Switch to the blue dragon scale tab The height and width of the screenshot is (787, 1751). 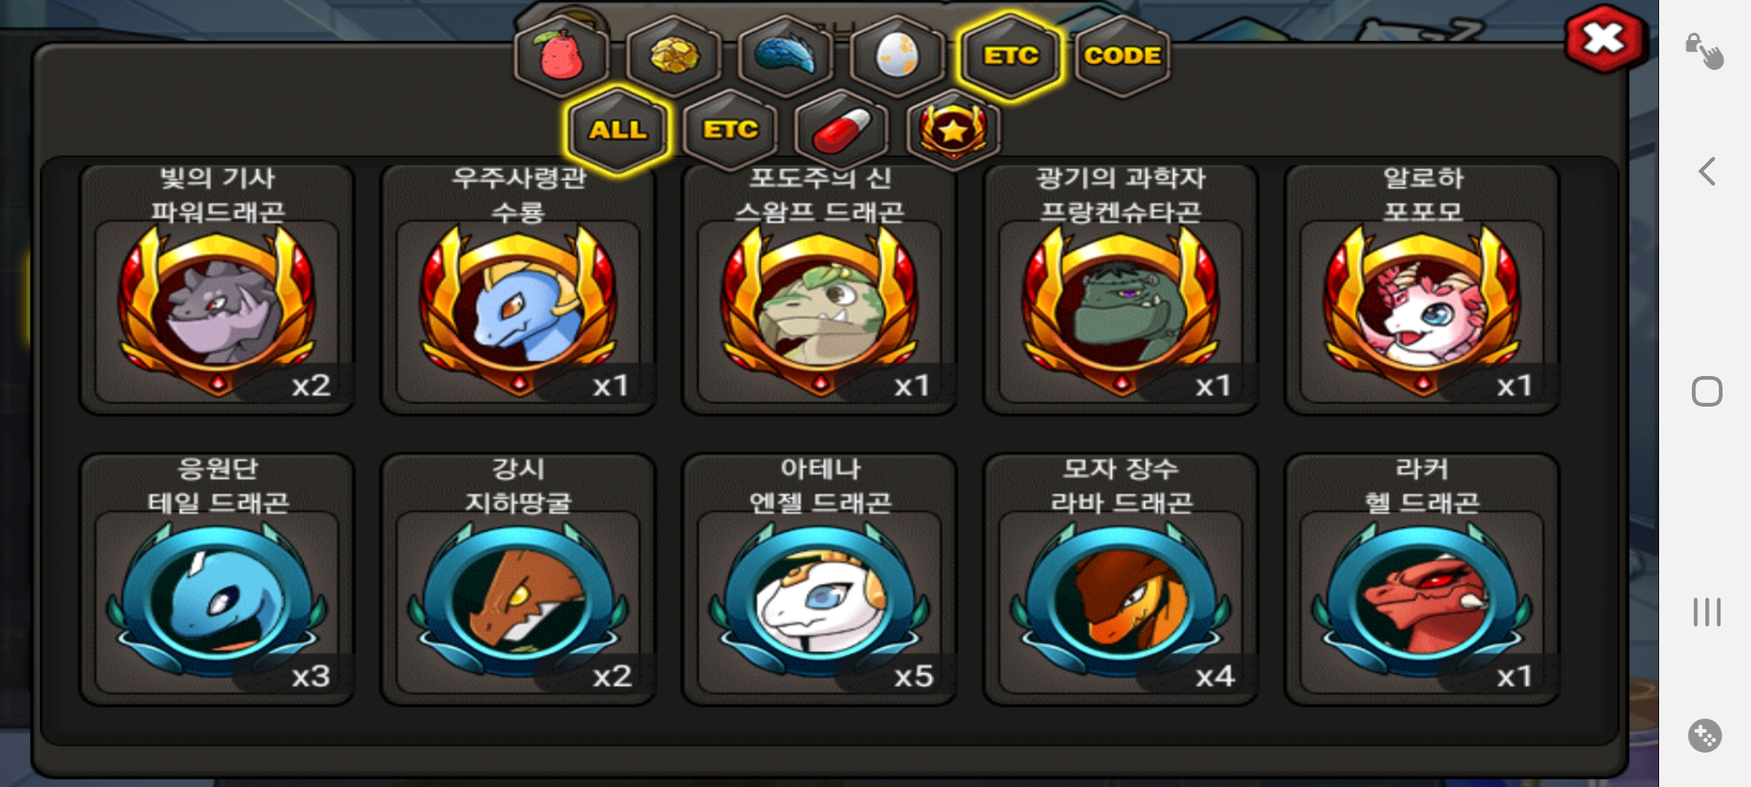pyautogui.click(x=785, y=56)
